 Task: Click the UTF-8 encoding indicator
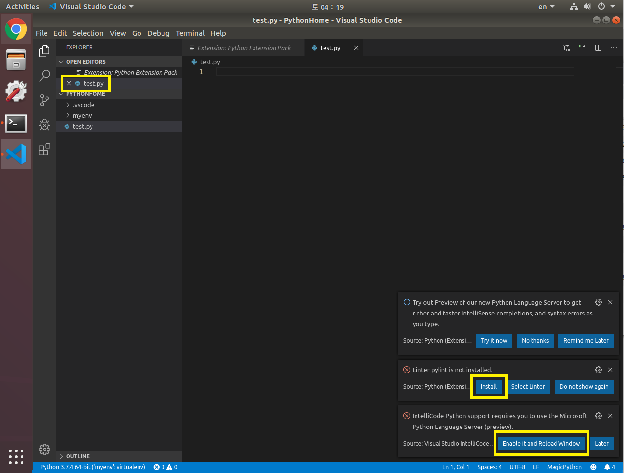tap(517, 467)
